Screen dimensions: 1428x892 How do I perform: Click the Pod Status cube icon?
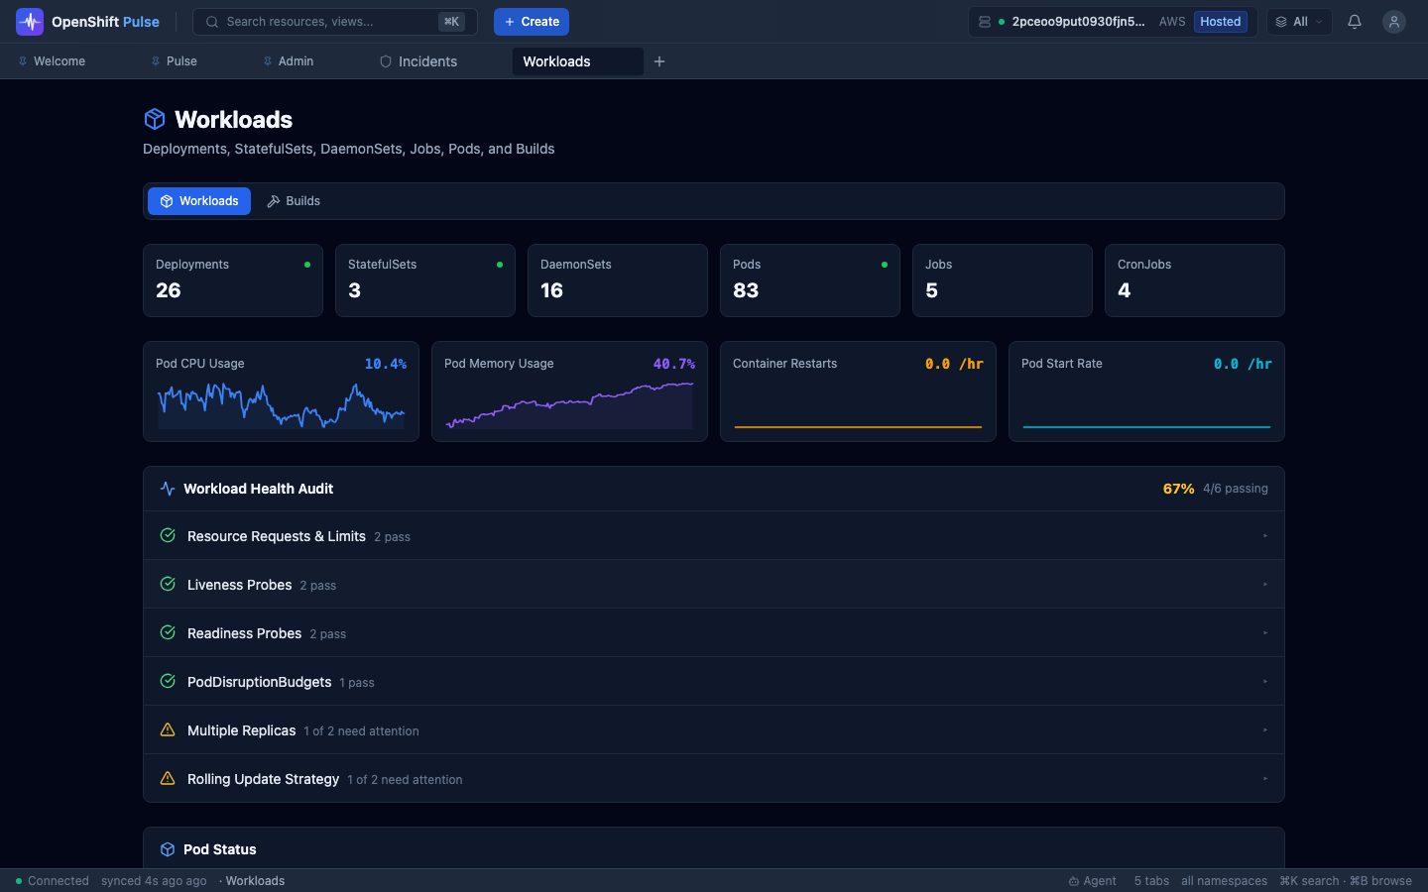pyautogui.click(x=168, y=849)
